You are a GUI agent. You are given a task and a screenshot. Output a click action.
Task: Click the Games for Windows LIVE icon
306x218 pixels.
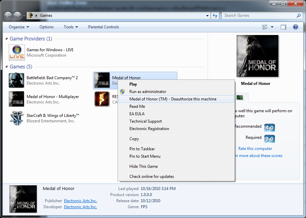click(x=16, y=53)
